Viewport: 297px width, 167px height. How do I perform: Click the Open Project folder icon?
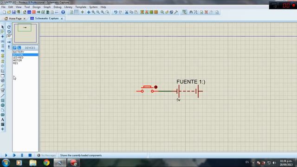pos(9,12)
